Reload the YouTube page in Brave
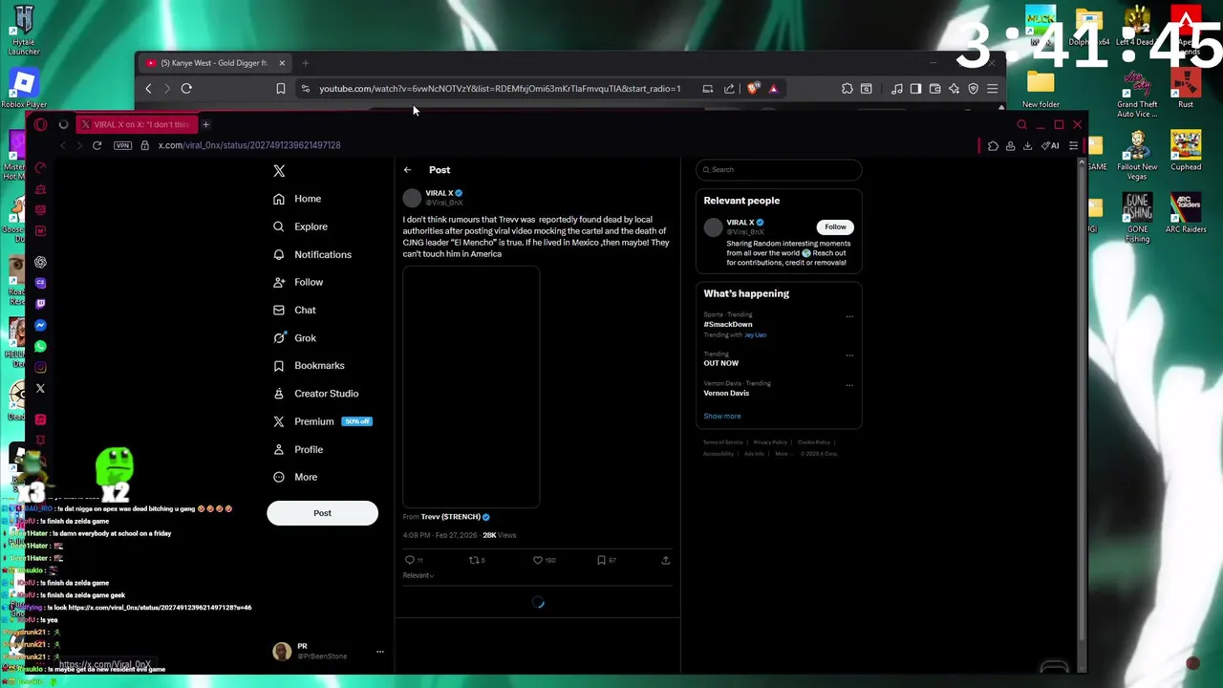Viewport: 1223px width, 688px height. coord(186,89)
